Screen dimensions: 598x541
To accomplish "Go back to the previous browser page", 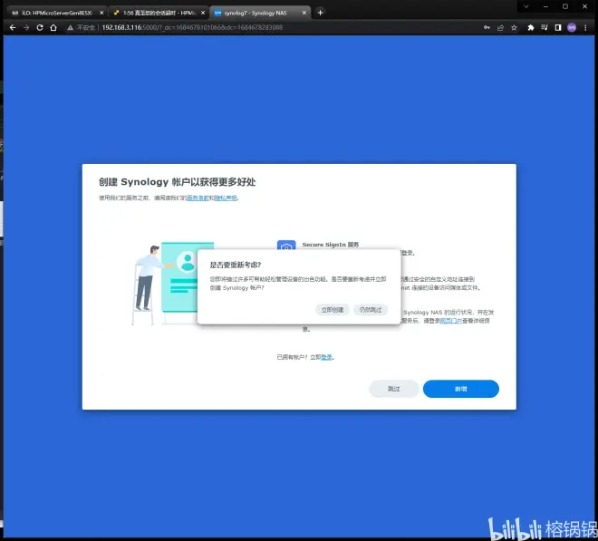I will [13, 27].
